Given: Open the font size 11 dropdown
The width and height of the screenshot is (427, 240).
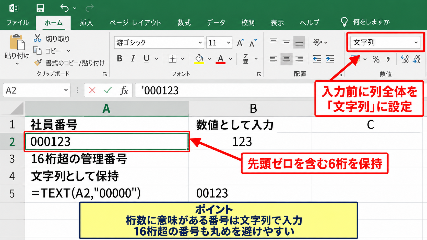Looking at the screenshot, I should pos(228,43).
